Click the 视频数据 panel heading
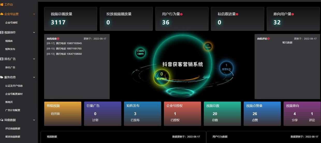Image resolution: width=321 pixels, height=143 pixels. [52, 137]
